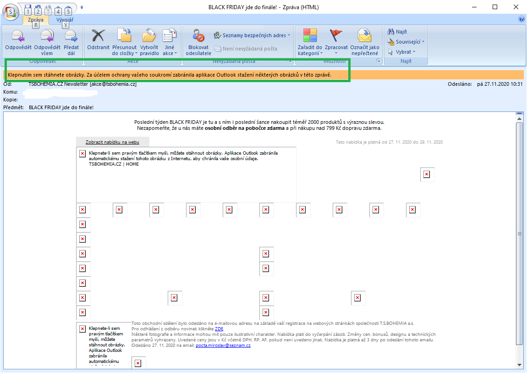Click the scroll down arrow of message
The width and height of the screenshot is (527, 373).
pos(519,365)
